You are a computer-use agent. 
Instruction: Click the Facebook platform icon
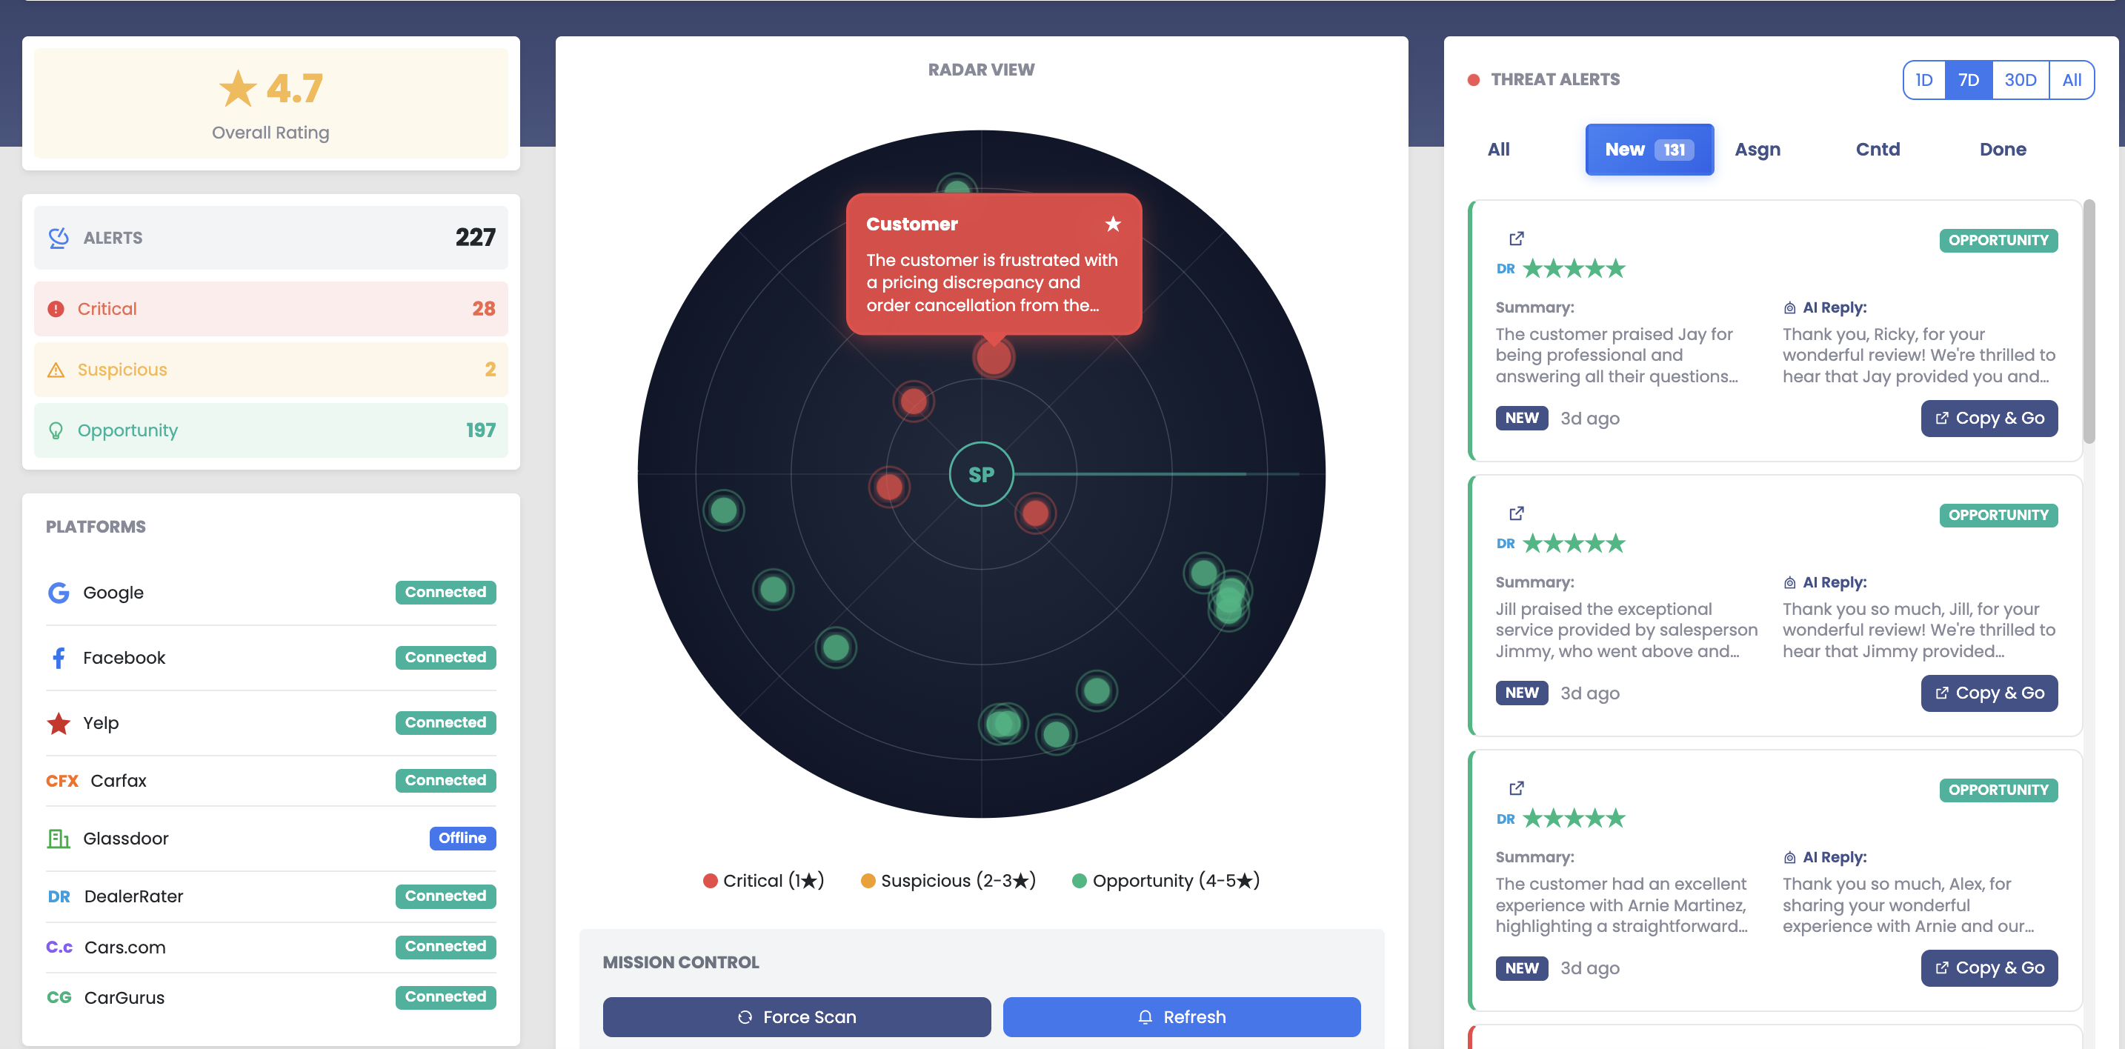[x=59, y=657]
